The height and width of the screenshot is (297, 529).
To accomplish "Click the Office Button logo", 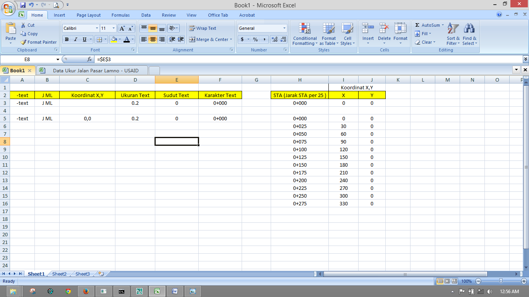I will [8, 8].
